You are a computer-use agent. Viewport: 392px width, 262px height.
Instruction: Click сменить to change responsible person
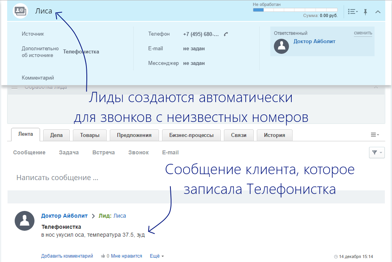363,33
